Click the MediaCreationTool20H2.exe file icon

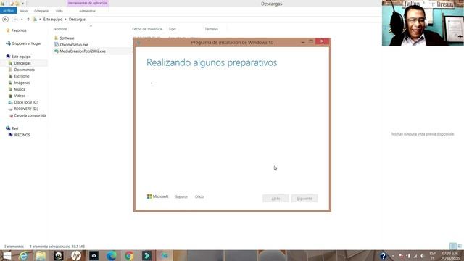click(57, 51)
